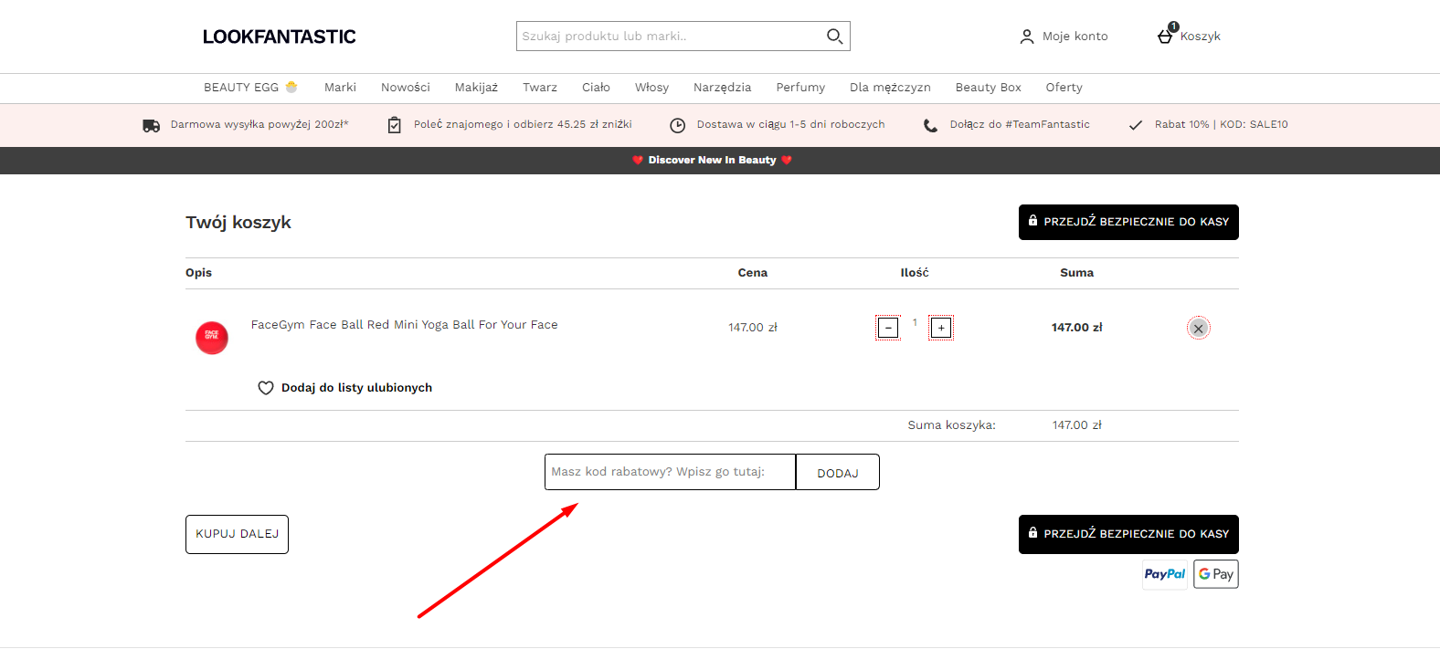Pay with the PayPal button

tap(1165, 574)
